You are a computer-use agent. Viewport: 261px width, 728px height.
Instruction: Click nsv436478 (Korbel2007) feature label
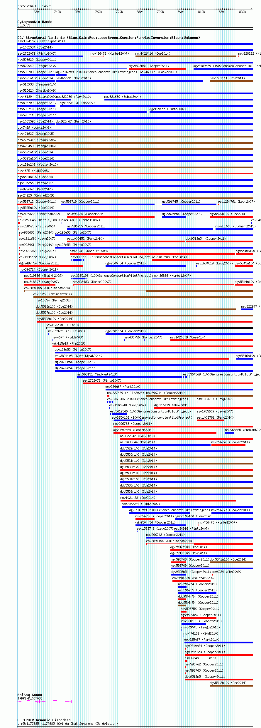coord(109,53)
